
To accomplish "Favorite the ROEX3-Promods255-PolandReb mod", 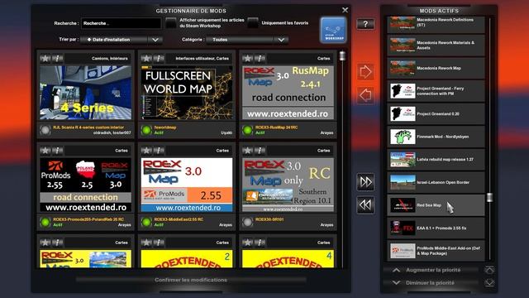I will point(45,151).
